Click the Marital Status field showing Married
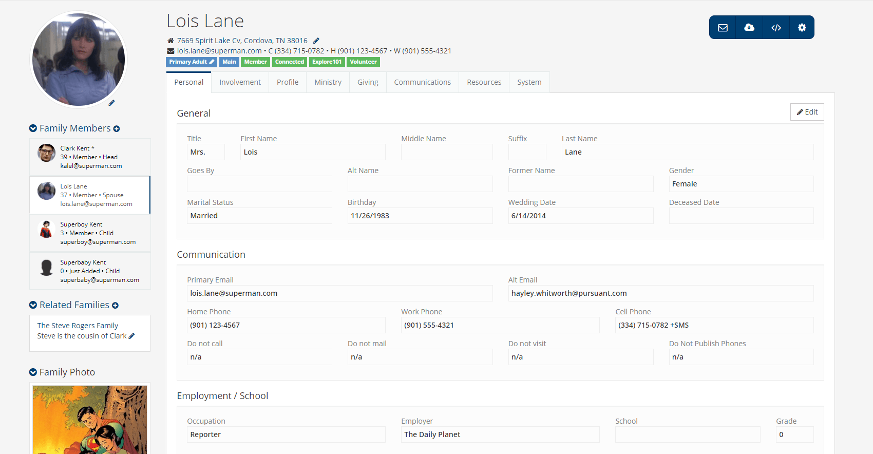Screen dimensions: 873x454 (x=259, y=216)
